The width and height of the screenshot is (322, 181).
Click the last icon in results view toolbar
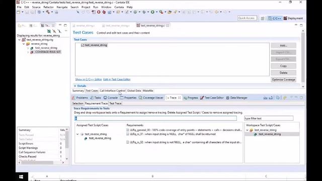(x=59, y=31)
